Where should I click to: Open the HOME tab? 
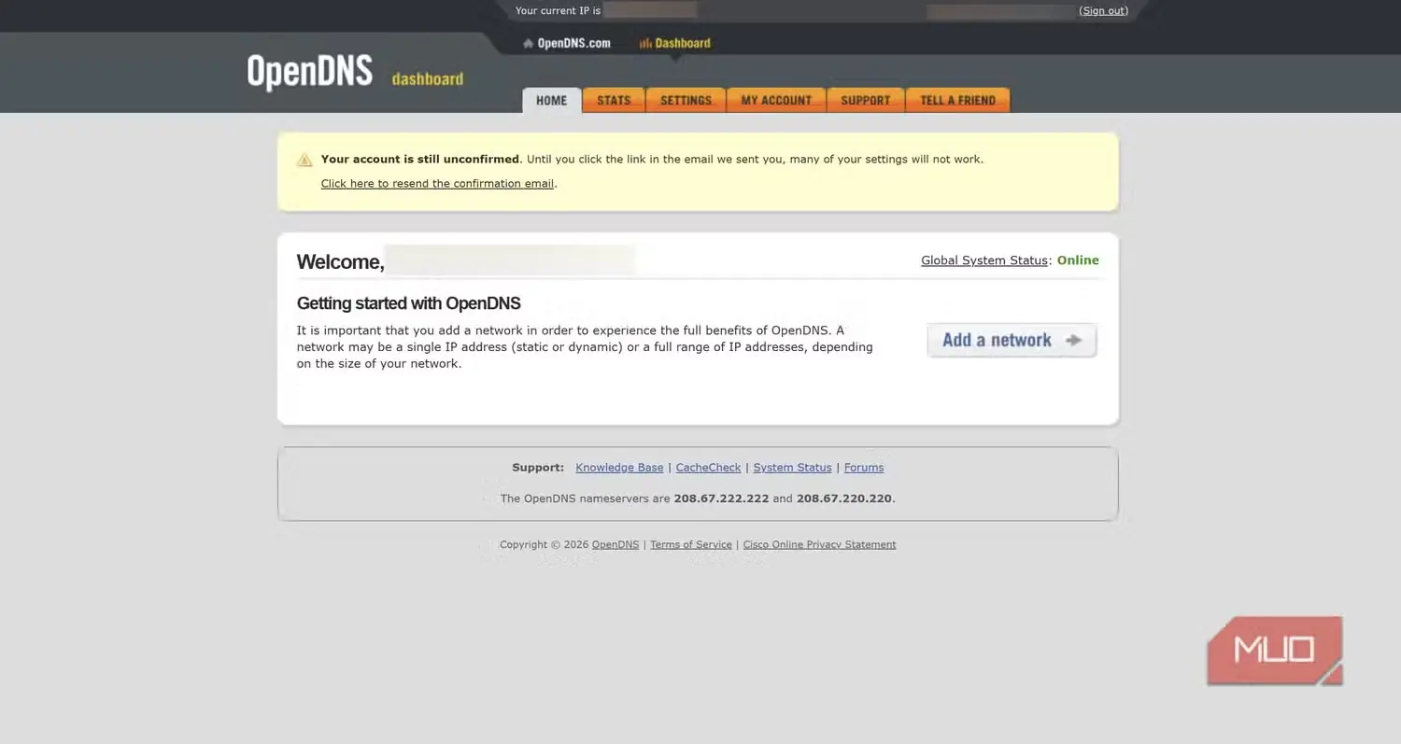pos(551,100)
